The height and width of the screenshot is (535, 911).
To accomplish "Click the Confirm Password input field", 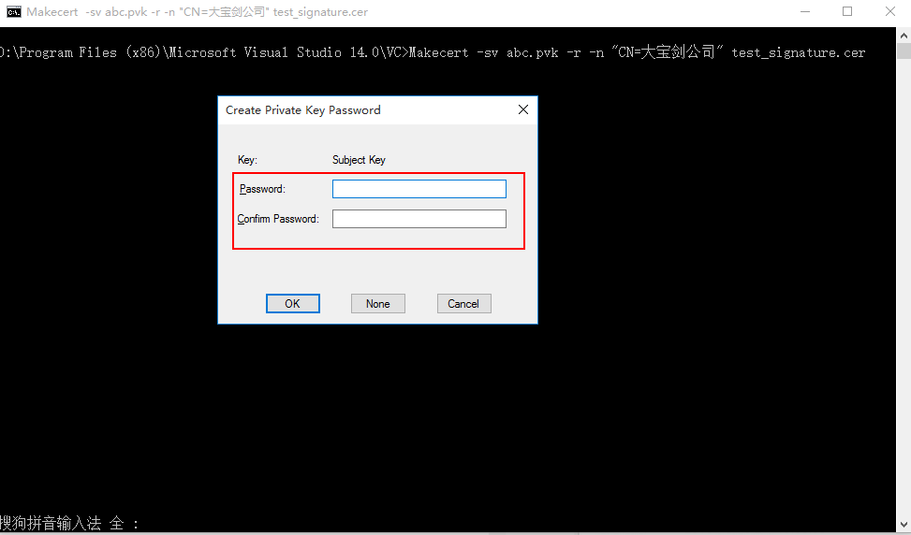I will click(419, 219).
